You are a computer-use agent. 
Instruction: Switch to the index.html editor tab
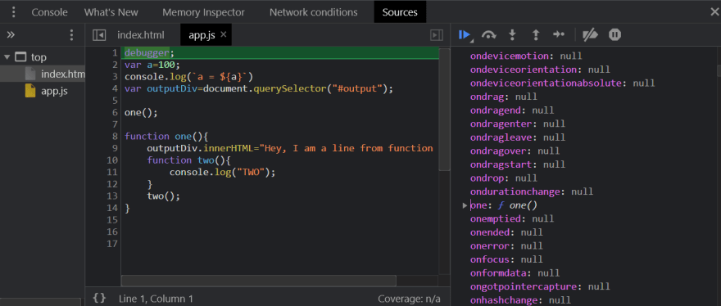[x=141, y=35]
